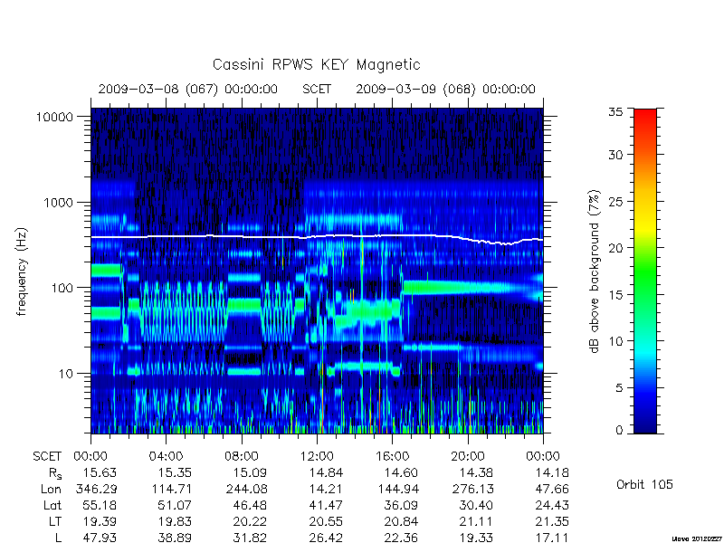Click the plot title 'Cassini RPWS KEY Magnetic'
The height and width of the screenshot is (543, 724).
(316, 64)
